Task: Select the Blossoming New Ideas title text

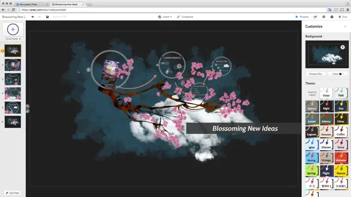Action: pos(245,129)
